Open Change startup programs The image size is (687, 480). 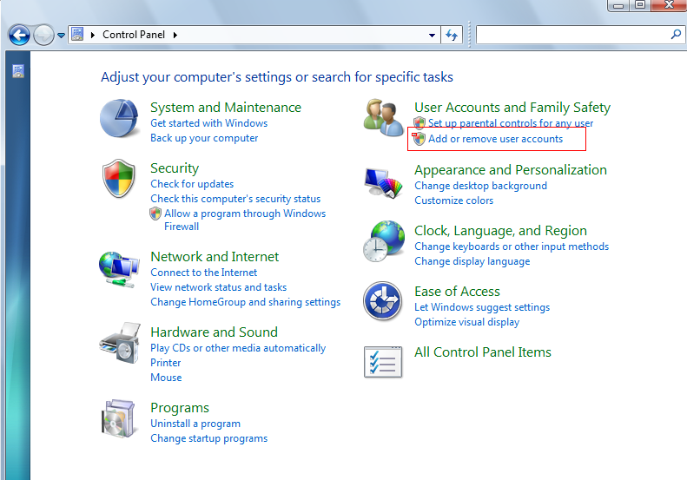click(x=209, y=438)
